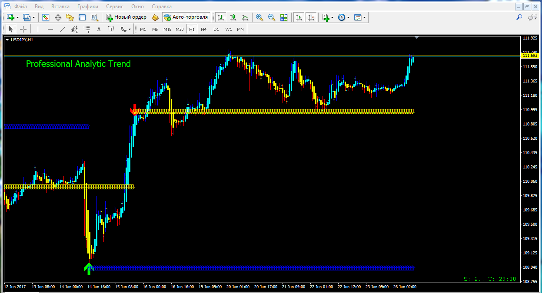Screen dimensions: 542x293
Task: Pick the Fibonacci retracement tool
Action: (86, 29)
